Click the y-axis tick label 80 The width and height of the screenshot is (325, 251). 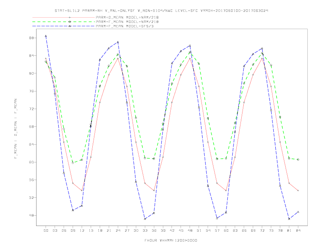[32, 73]
